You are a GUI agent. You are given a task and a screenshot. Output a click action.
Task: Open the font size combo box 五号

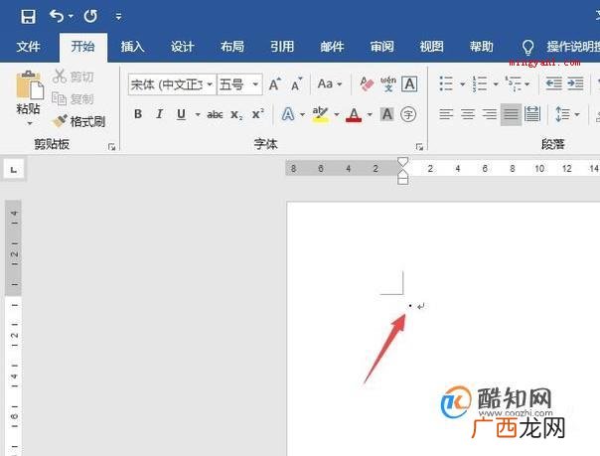[x=239, y=84]
